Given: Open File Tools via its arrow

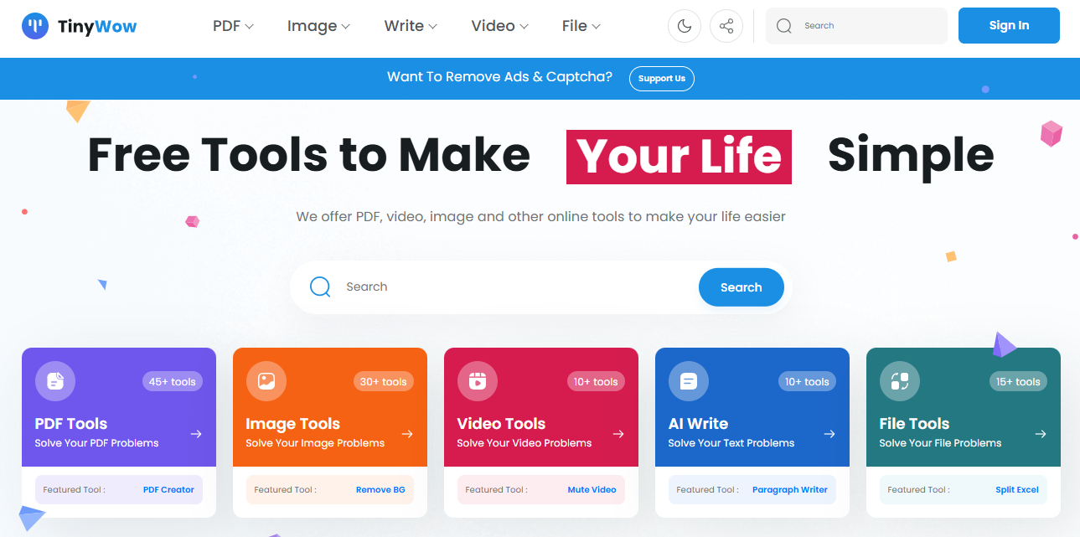Looking at the screenshot, I should [x=1041, y=434].
